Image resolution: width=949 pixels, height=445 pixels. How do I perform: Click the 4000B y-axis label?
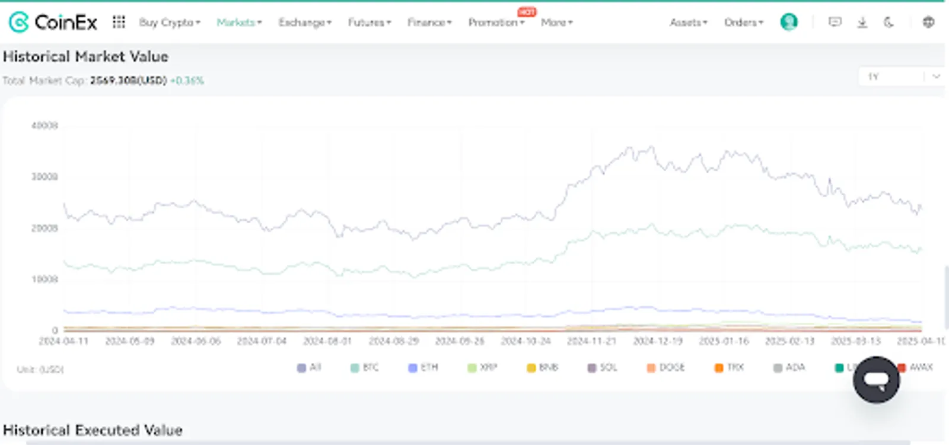point(44,125)
